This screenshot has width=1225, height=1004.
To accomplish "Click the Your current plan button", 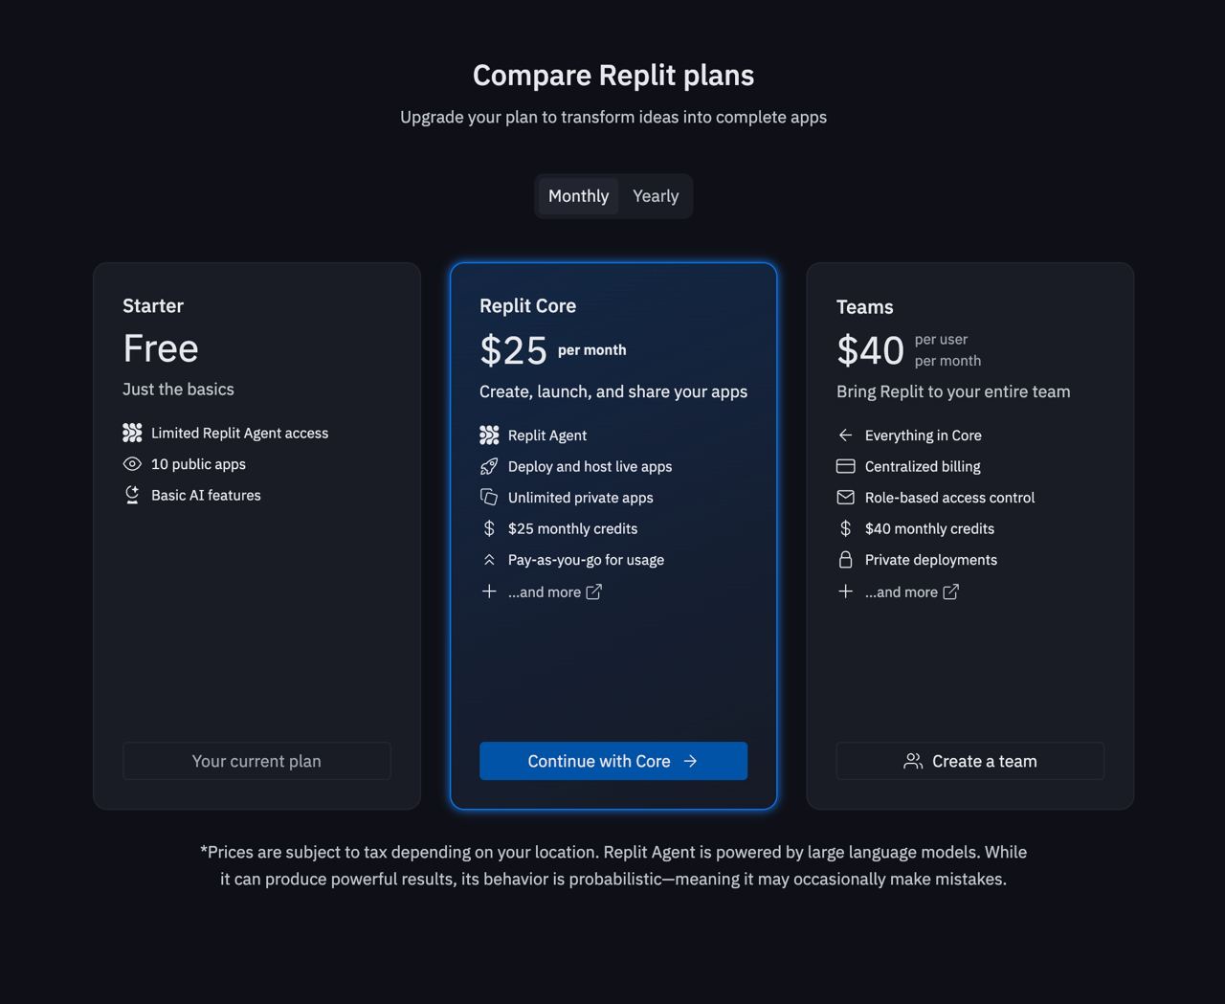I will 256,761.
